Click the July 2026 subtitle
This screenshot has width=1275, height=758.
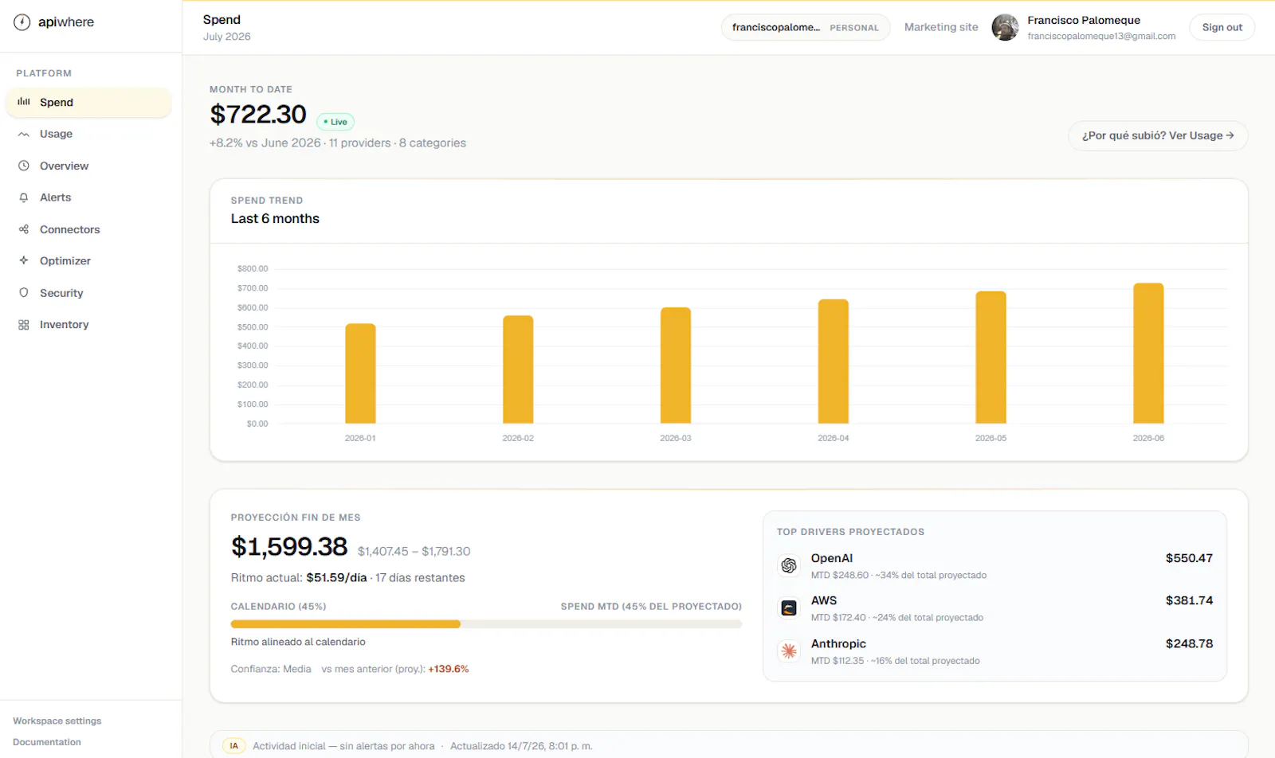[x=227, y=37]
